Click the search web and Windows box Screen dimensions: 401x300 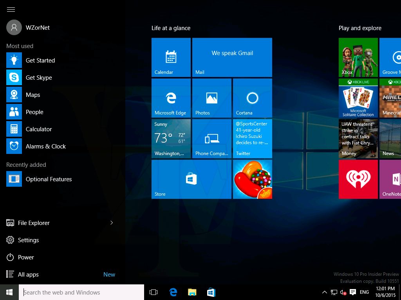point(81,292)
